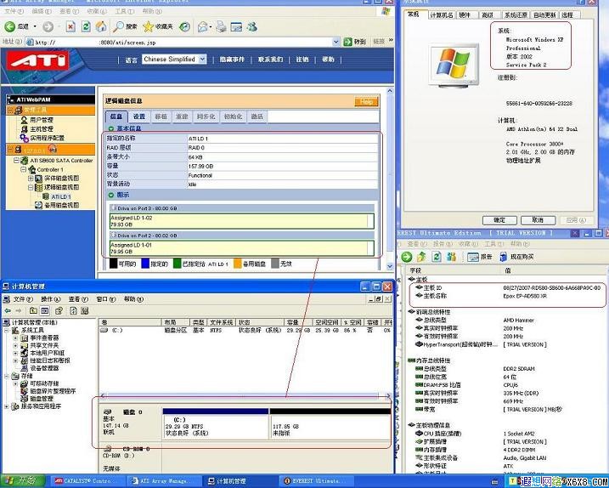Collapse the Controller 1 tree node

(x=23, y=169)
